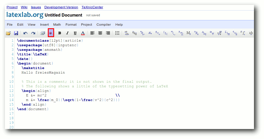
Task: Open the accented letters symbol palette
Action: (135, 33)
